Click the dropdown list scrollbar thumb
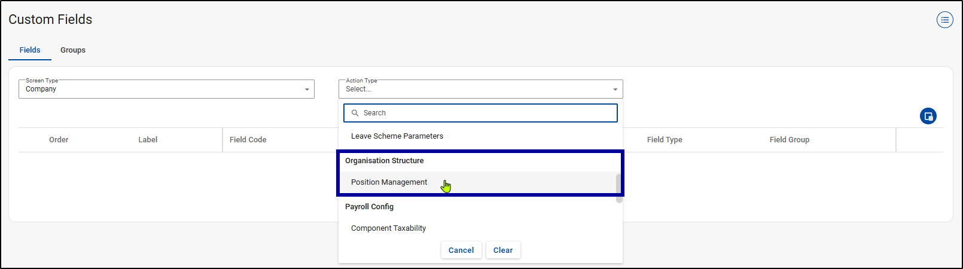963x269 pixels. tap(619, 188)
